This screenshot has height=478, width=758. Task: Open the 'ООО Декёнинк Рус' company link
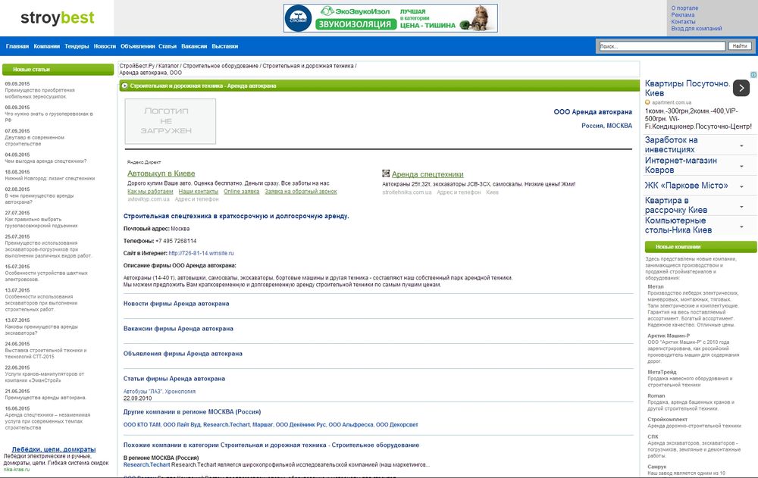point(301,425)
